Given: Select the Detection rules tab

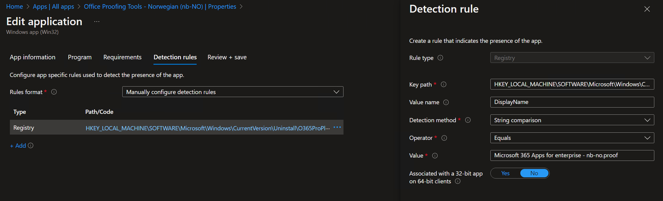Looking at the screenshot, I should [175, 57].
